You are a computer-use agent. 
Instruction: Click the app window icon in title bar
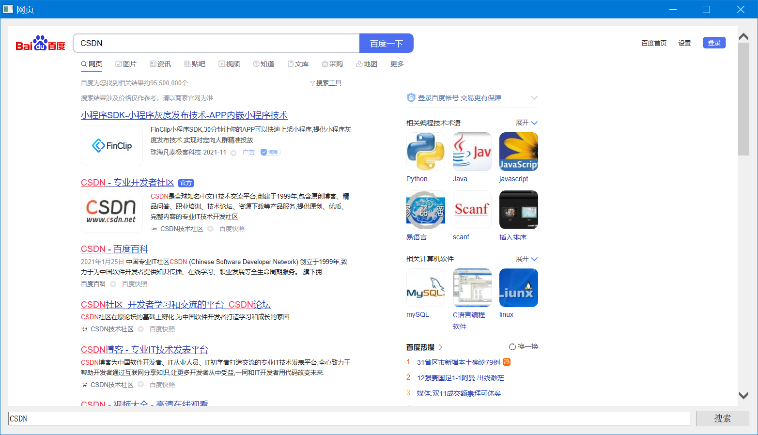click(x=8, y=9)
